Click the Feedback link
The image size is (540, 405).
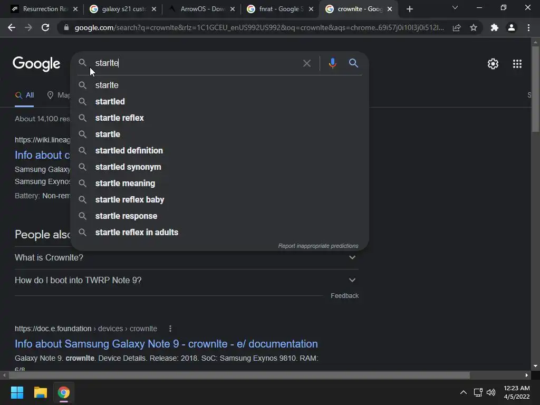coord(344,296)
